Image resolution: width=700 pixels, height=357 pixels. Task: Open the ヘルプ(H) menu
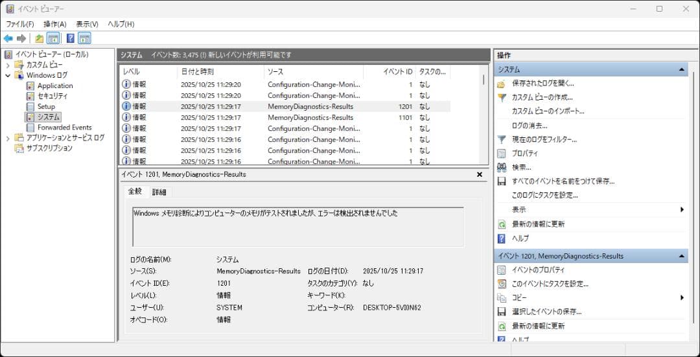(x=121, y=24)
